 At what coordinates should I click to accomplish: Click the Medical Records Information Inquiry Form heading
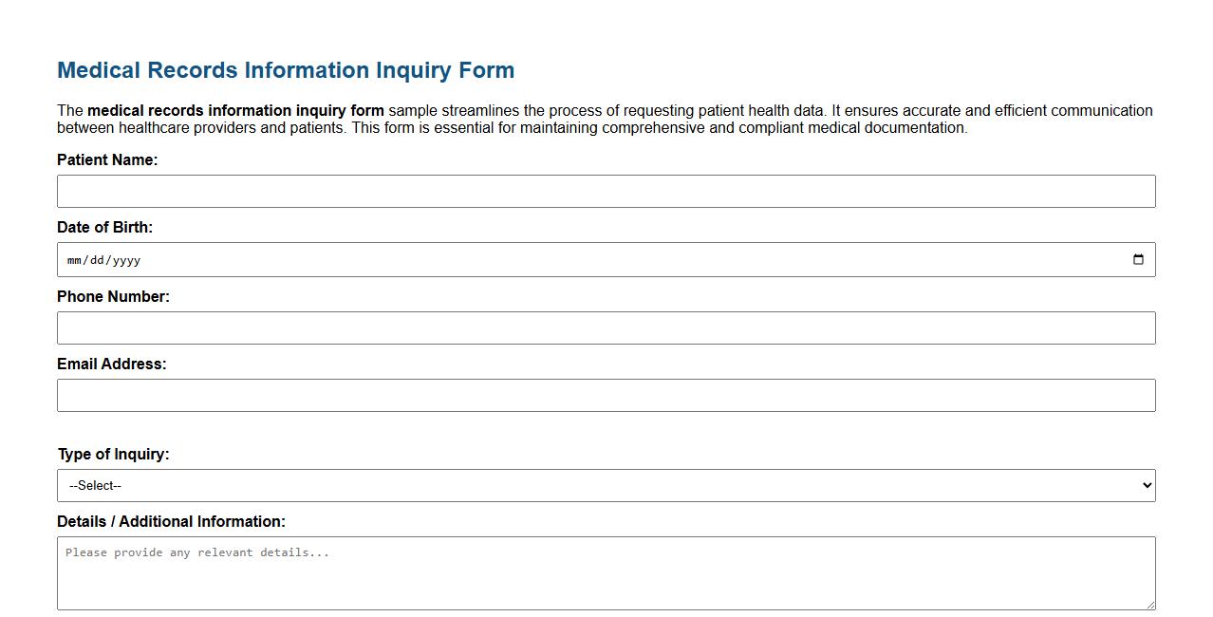coord(286,69)
